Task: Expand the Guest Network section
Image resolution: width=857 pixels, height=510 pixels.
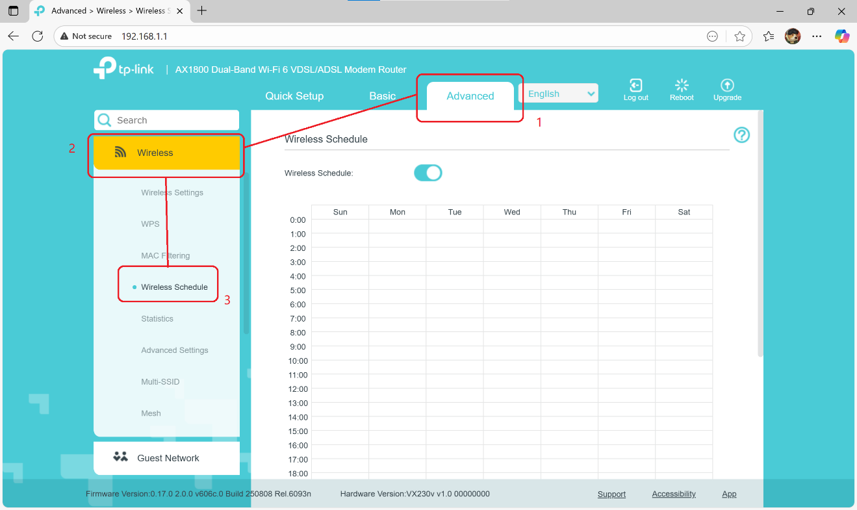Action: click(x=167, y=458)
